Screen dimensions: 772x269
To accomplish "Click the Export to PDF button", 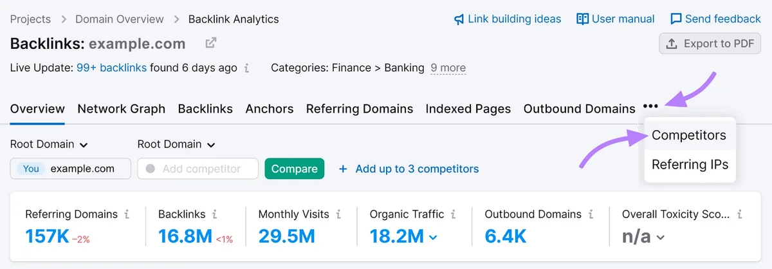I will [x=710, y=44].
